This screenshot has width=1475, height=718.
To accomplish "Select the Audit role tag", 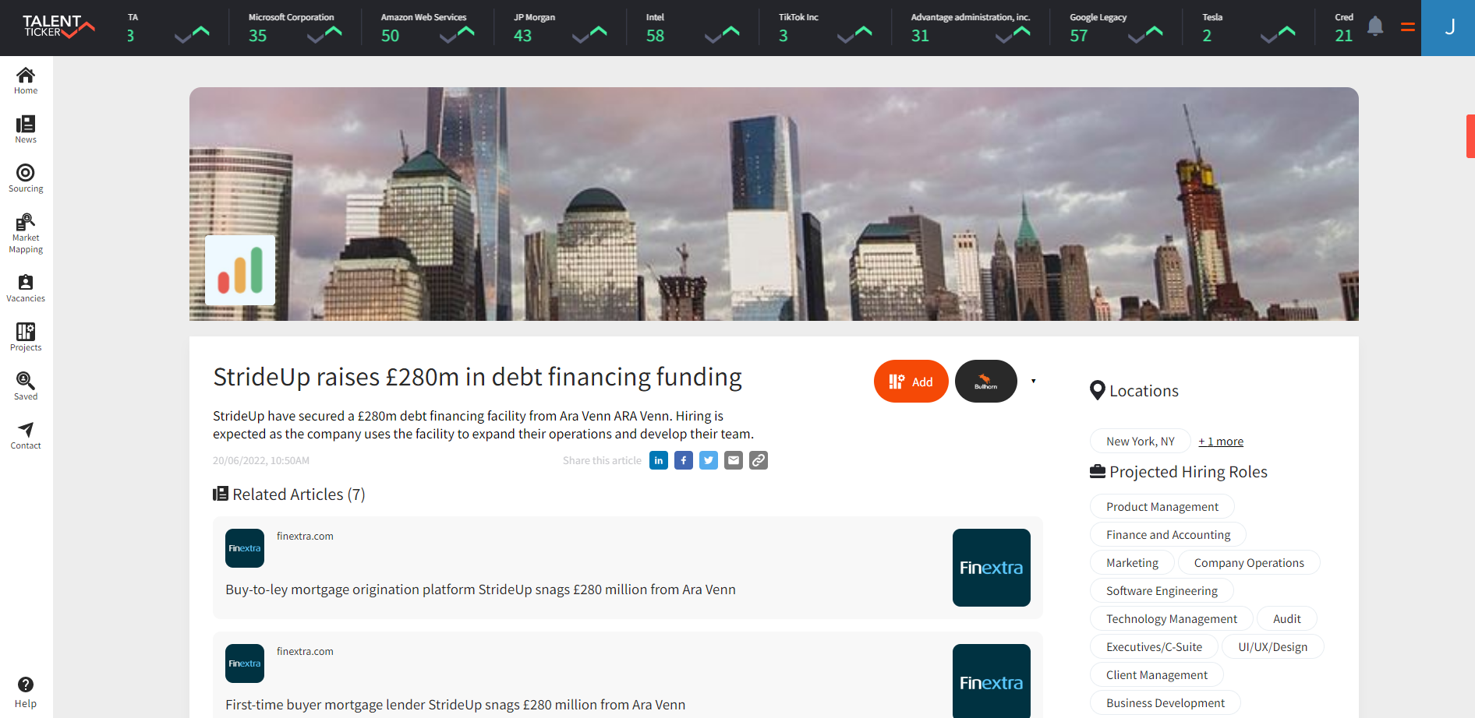I will coord(1287,618).
